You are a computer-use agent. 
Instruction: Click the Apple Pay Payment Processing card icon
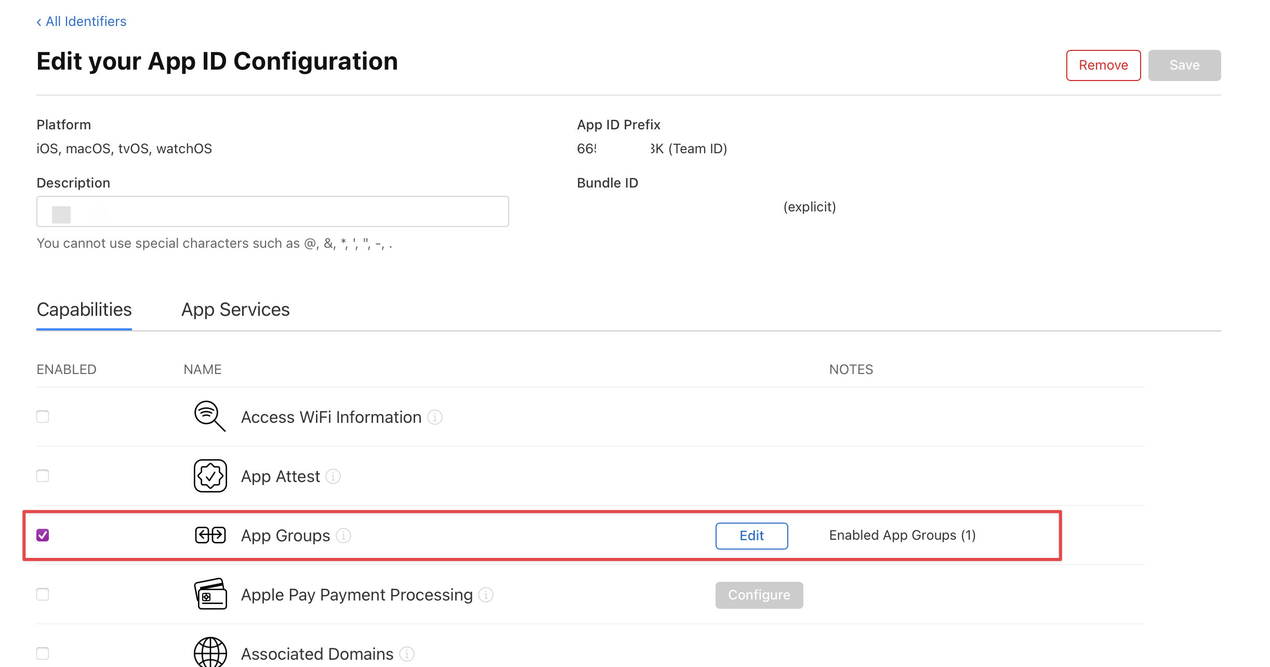[x=210, y=594]
